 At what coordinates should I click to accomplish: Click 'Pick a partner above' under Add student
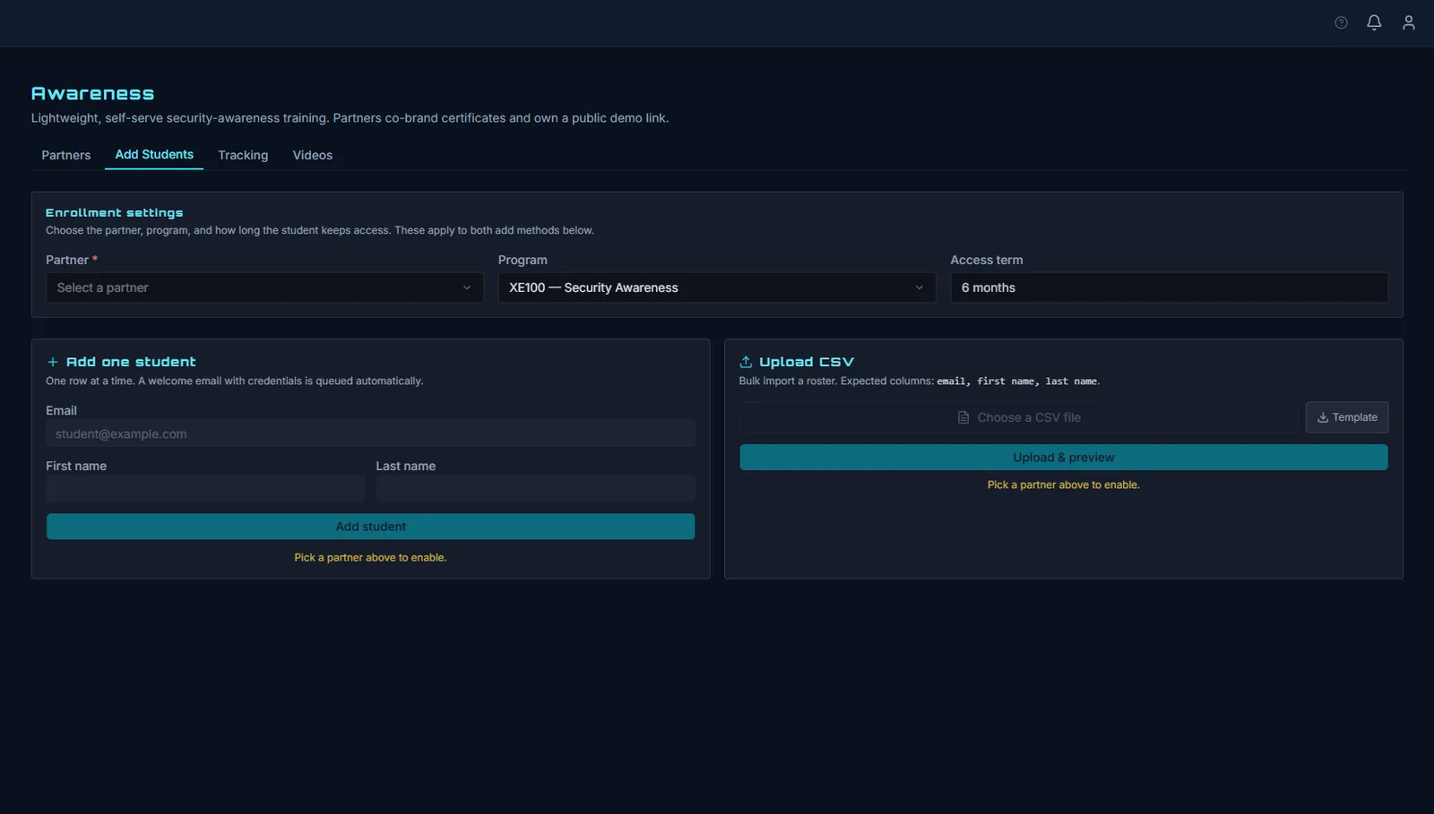[x=370, y=557]
